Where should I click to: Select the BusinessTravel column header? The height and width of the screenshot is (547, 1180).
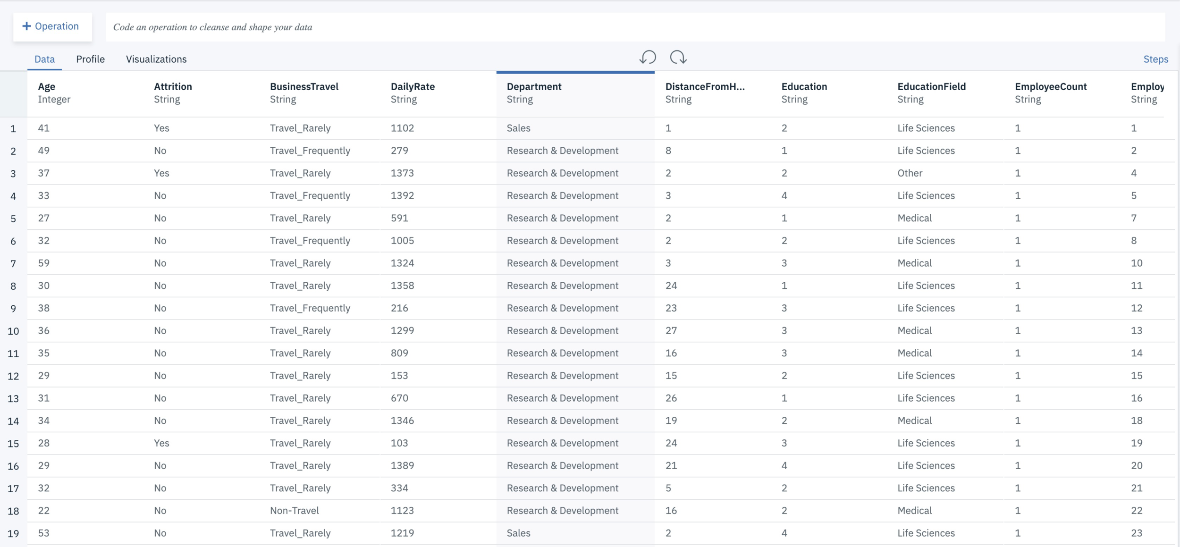[x=304, y=87]
